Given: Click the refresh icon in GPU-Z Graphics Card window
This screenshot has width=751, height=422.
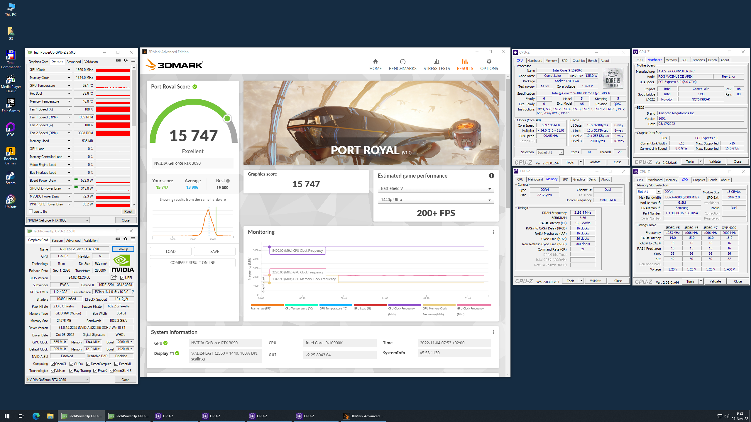Looking at the screenshot, I should (125, 239).
